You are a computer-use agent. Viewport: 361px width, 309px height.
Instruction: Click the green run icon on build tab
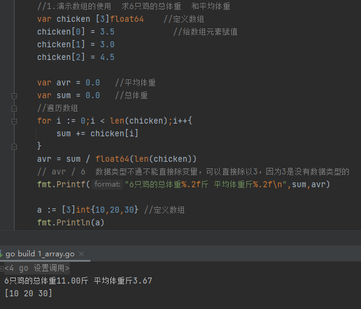pos(1,254)
